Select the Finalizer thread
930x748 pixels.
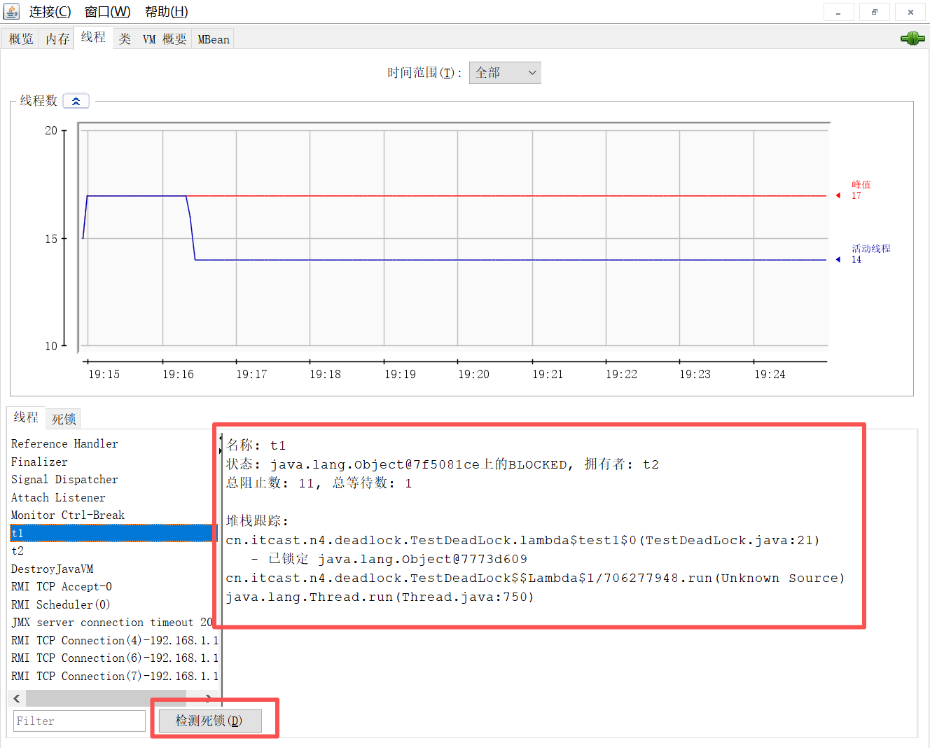pos(113,462)
